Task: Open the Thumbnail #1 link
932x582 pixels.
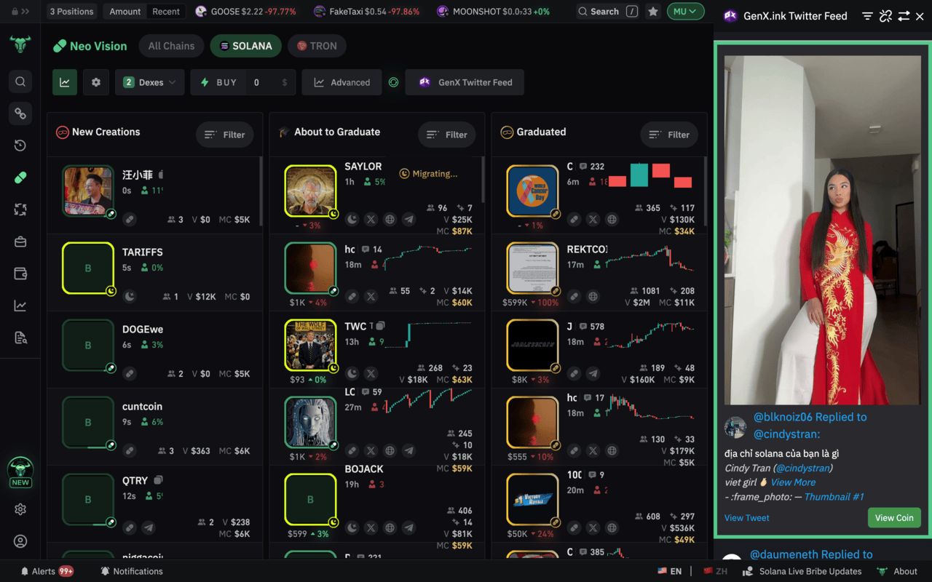Action: point(834,497)
